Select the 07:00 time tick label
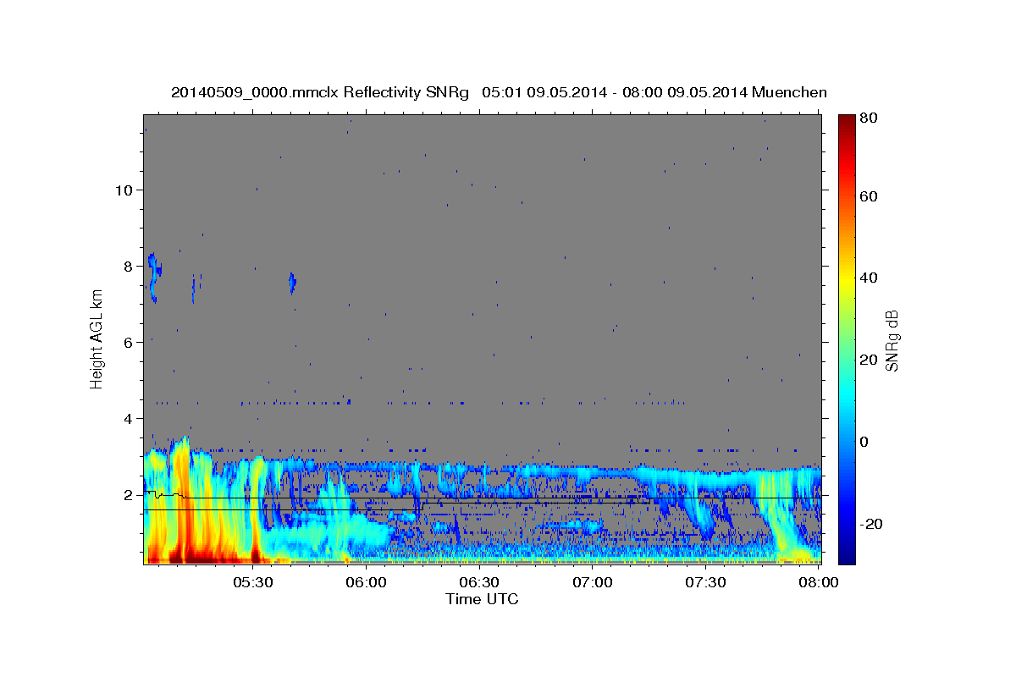This screenshot has height=677, width=1016. point(593,582)
